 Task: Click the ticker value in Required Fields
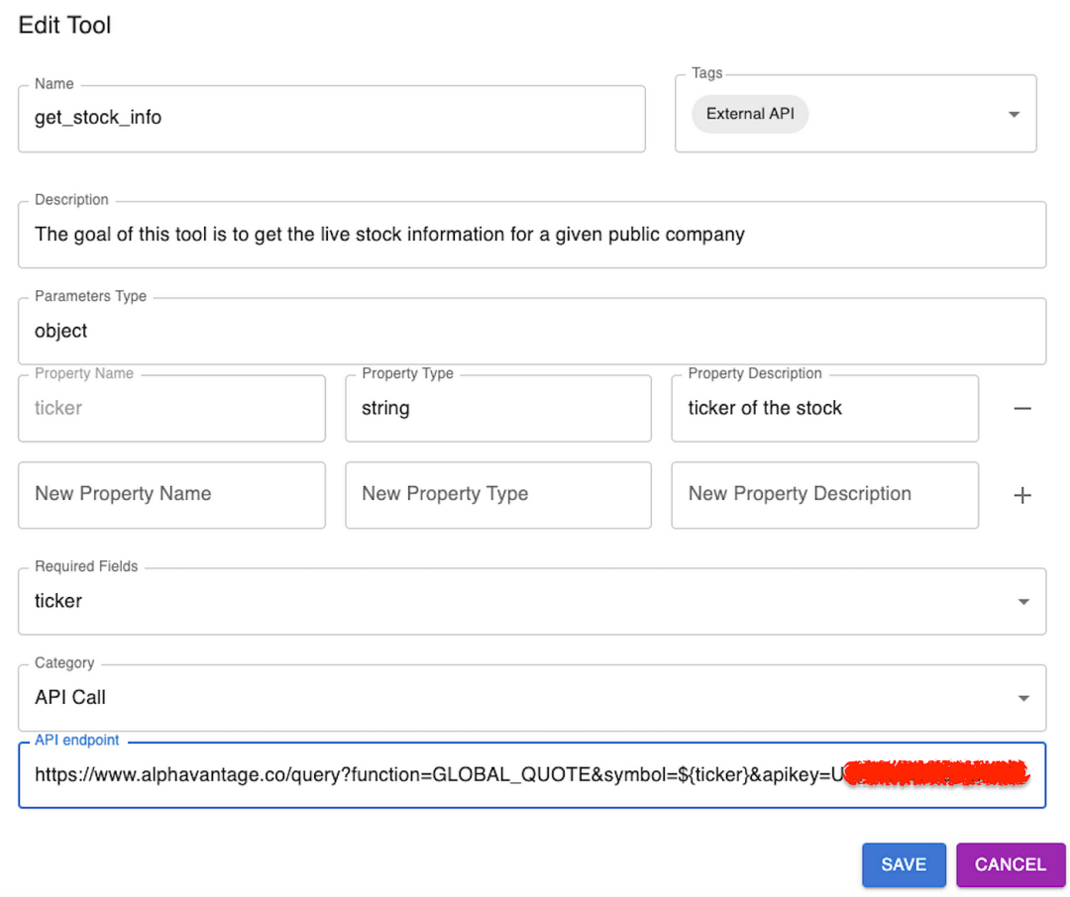click(x=58, y=601)
